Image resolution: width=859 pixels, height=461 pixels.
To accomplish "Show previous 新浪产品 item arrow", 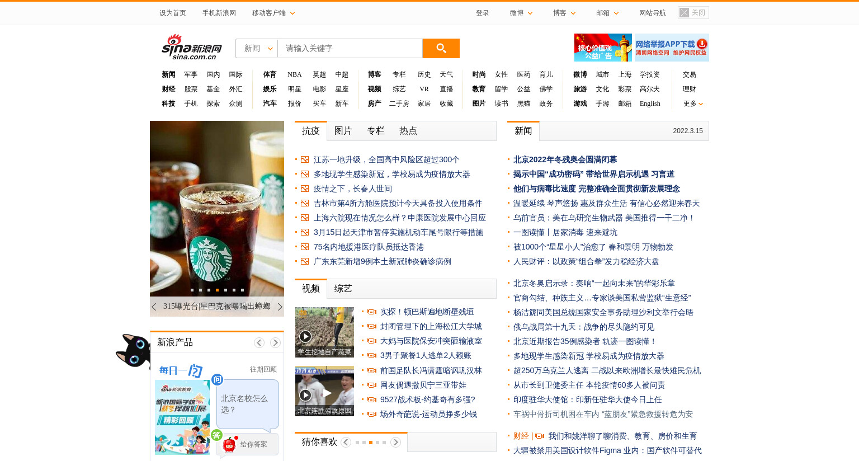I will point(259,342).
